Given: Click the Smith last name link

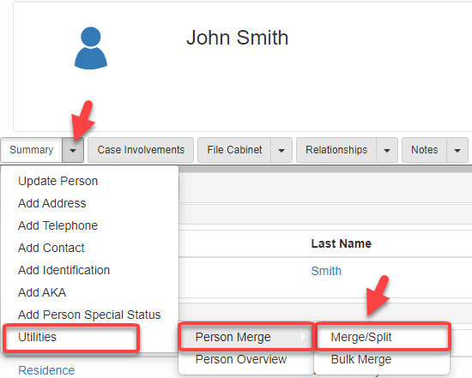Looking at the screenshot, I should pos(326,271).
